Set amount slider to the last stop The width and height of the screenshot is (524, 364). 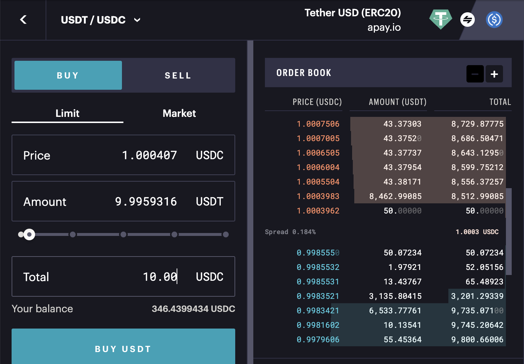226,234
